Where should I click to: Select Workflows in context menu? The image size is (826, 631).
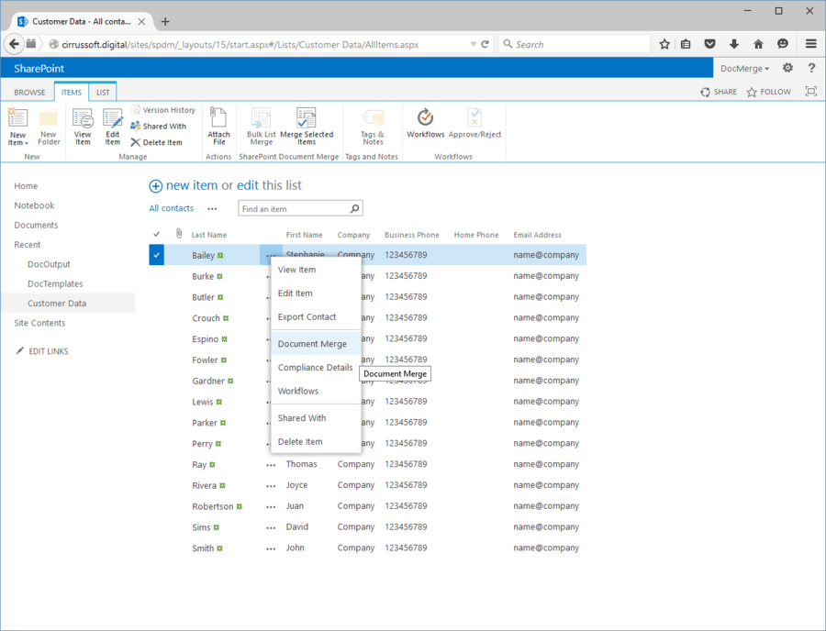tap(316, 391)
